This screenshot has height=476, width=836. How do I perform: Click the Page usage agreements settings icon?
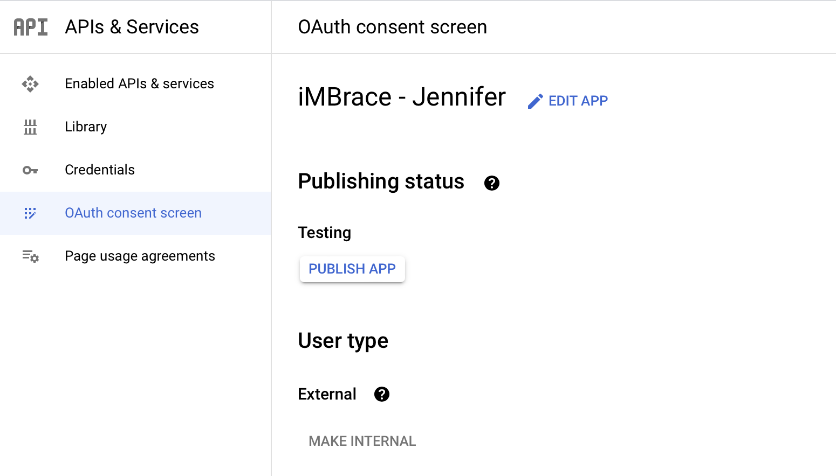coord(31,256)
